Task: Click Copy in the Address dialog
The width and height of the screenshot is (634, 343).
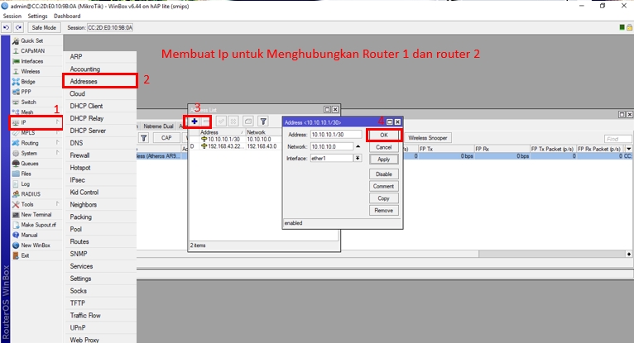Action: pyautogui.click(x=384, y=198)
